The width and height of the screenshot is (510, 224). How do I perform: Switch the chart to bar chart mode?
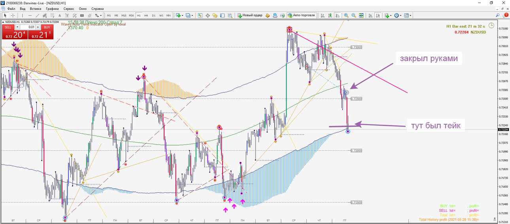323,15
